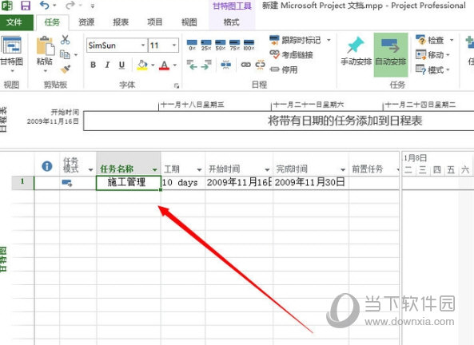Image resolution: width=474 pixels, height=345 pixels.
Task: Click the Unlink tasks icon
Action: pos(261,65)
